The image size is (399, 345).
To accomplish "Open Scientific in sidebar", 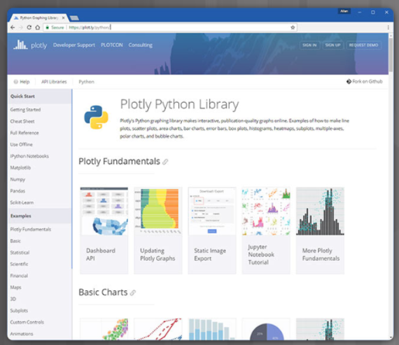I will (19, 264).
